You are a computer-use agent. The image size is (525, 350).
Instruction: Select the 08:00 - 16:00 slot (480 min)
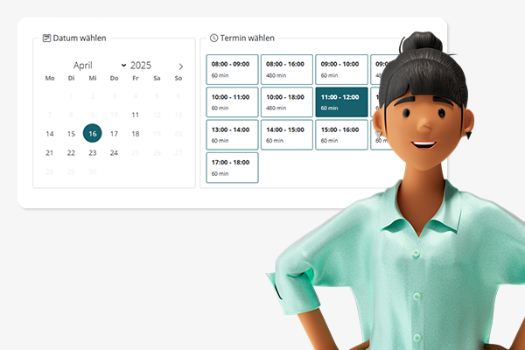[x=287, y=70]
